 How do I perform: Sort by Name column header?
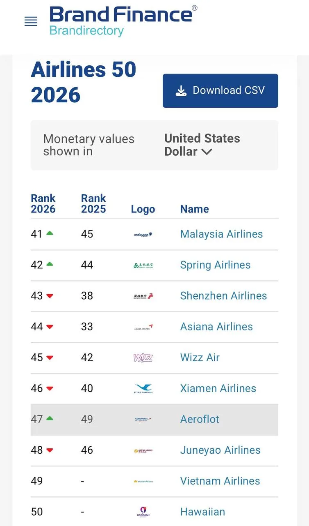[x=195, y=209]
